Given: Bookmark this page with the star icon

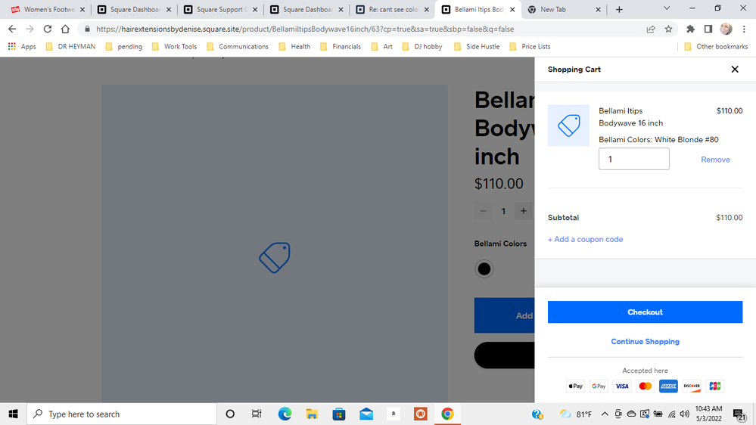Looking at the screenshot, I should (668, 29).
